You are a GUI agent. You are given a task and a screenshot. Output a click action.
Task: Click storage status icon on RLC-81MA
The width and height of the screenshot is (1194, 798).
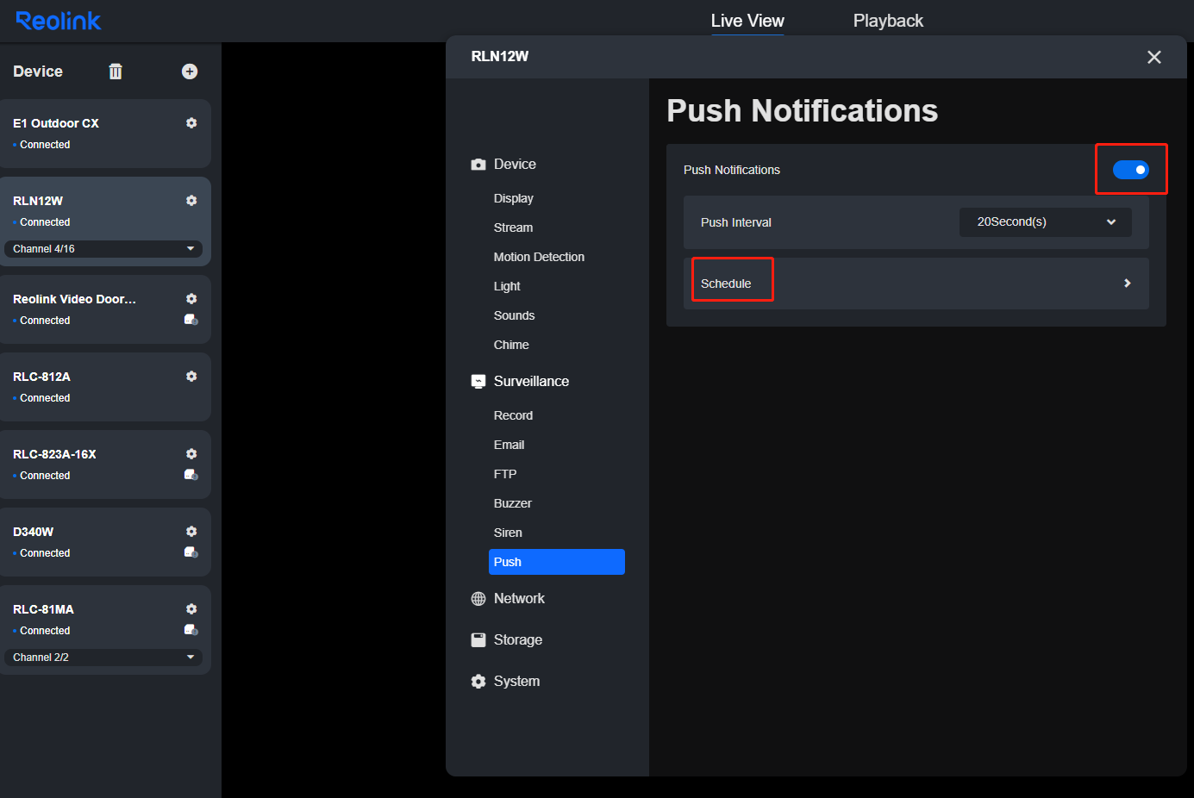click(x=191, y=630)
